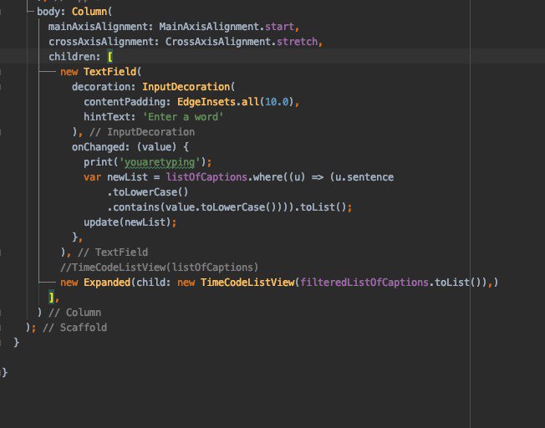Viewport: 545px width, 428px height.
Task: Click the highlighted opening bracket after children
Action: point(110,57)
